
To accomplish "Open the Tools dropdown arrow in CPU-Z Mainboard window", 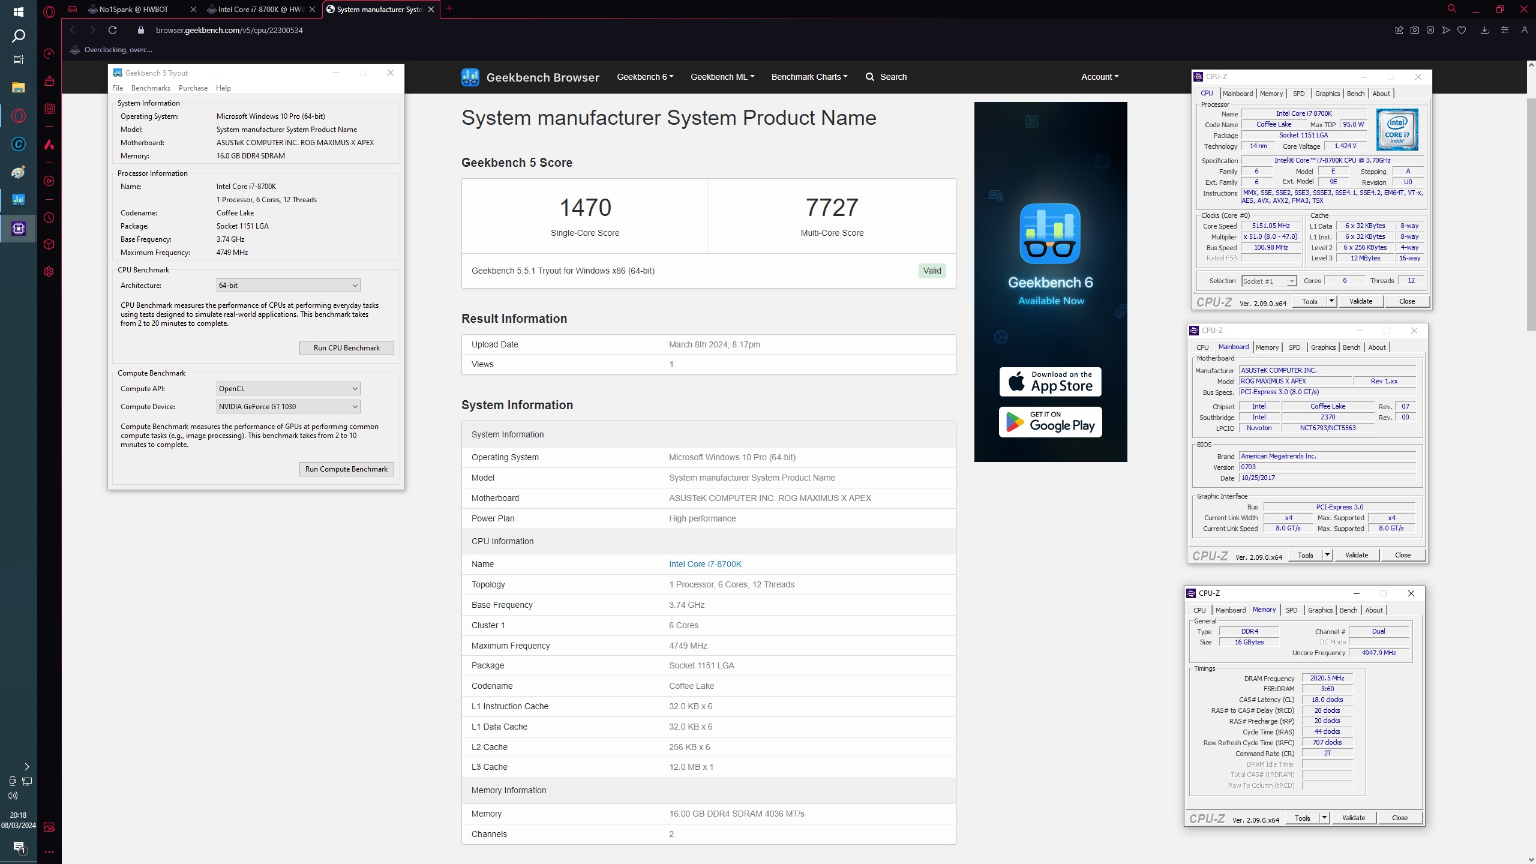I will tap(1327, 555).
